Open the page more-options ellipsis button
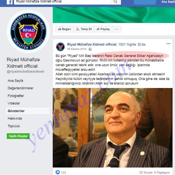The image size is (175, 175). pyautogui.click(x=116, y=29)
